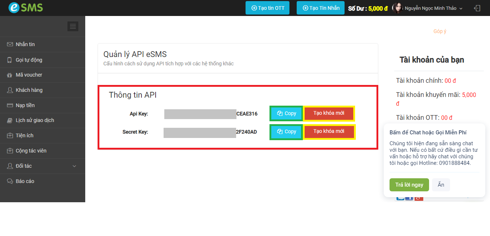Click the gift icon beside Mã voucher
The height and width of the screenshot is (236, 490).
pyautogui.click(x=10, y=75)
